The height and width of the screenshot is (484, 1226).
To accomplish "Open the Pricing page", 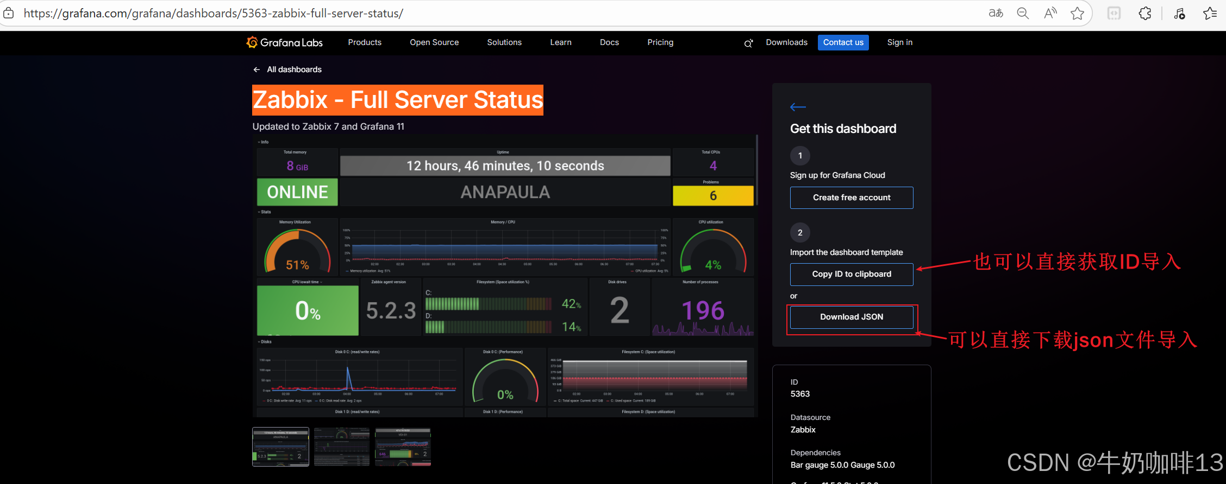I will coord(660,42).
